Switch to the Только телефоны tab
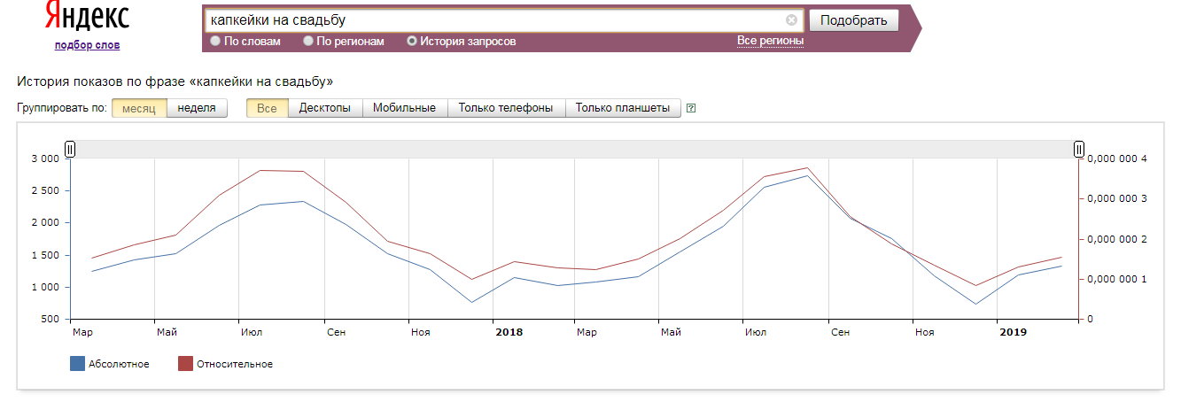1181x402 pixels. tap(506, 108)
